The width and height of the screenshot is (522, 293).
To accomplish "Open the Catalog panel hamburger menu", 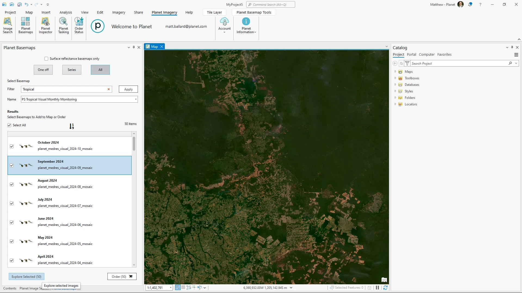I will pos(516,55).
